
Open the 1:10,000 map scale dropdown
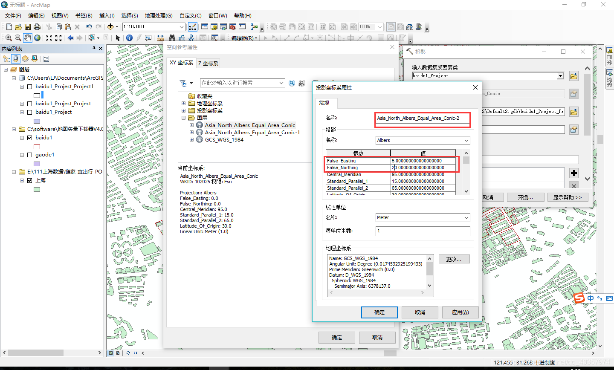[x=182, y=27]
